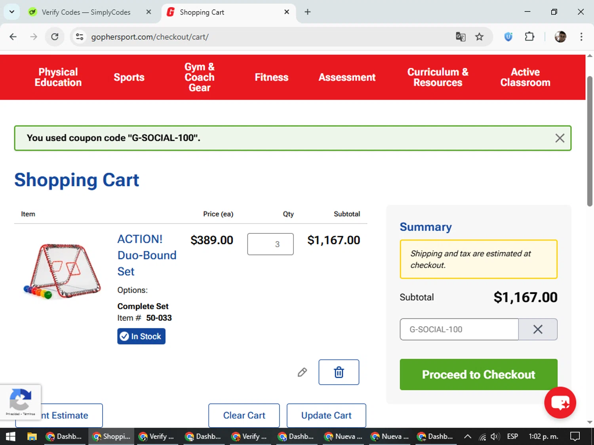Open Chrome's three-dot menu

point(581,37)
